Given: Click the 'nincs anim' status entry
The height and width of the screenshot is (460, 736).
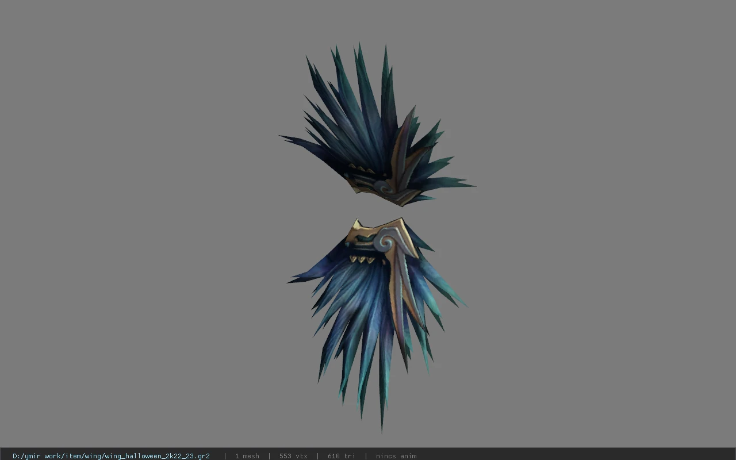Looking at the screenshot, I should tap(396, 456).
